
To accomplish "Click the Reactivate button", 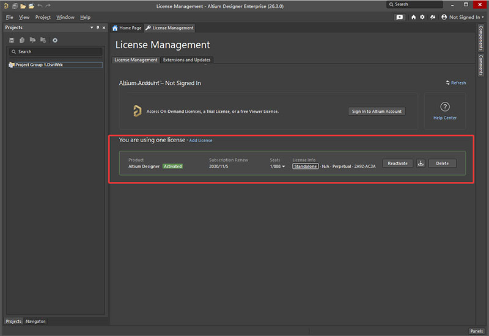I will 398,163.
